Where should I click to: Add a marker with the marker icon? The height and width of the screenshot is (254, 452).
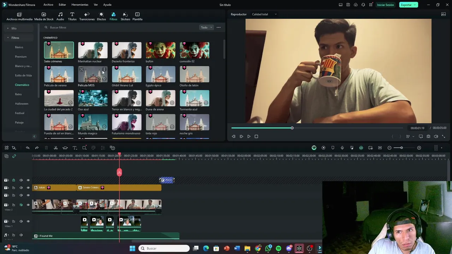(x=333, y=148)
